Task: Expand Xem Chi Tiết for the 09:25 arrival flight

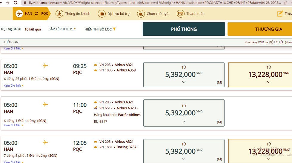Action: pos(13,86)
